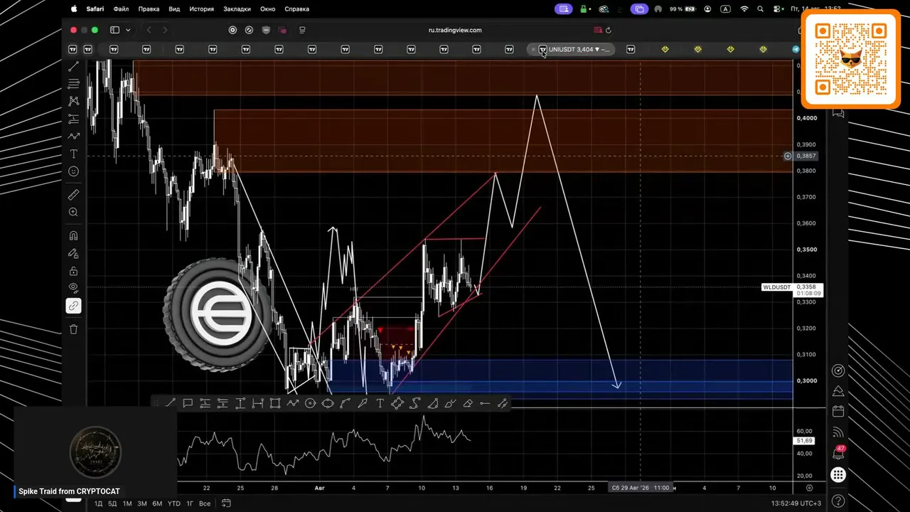This screenshot has width=910, height=512.
Task: Open the alerts bell with 47 badge
Action: coord(838,453)
